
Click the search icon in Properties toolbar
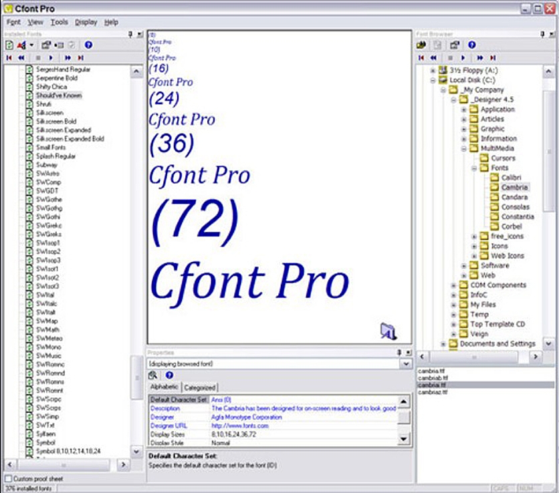153,375
